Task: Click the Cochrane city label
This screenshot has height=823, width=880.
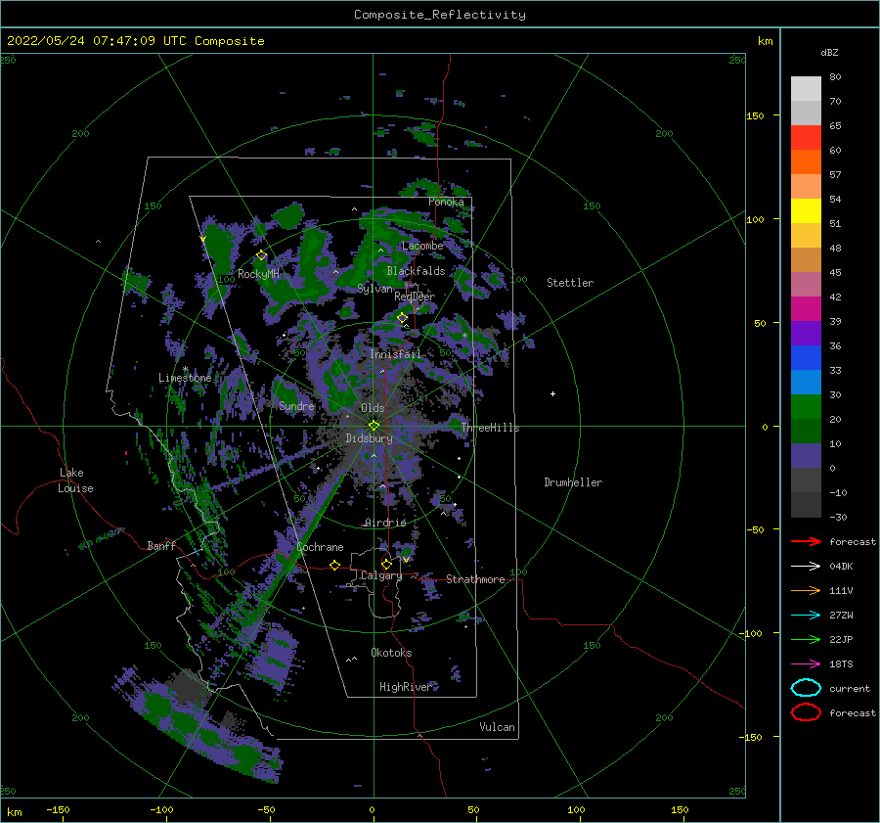Action: pyautogui.click(x=320, y=547)
